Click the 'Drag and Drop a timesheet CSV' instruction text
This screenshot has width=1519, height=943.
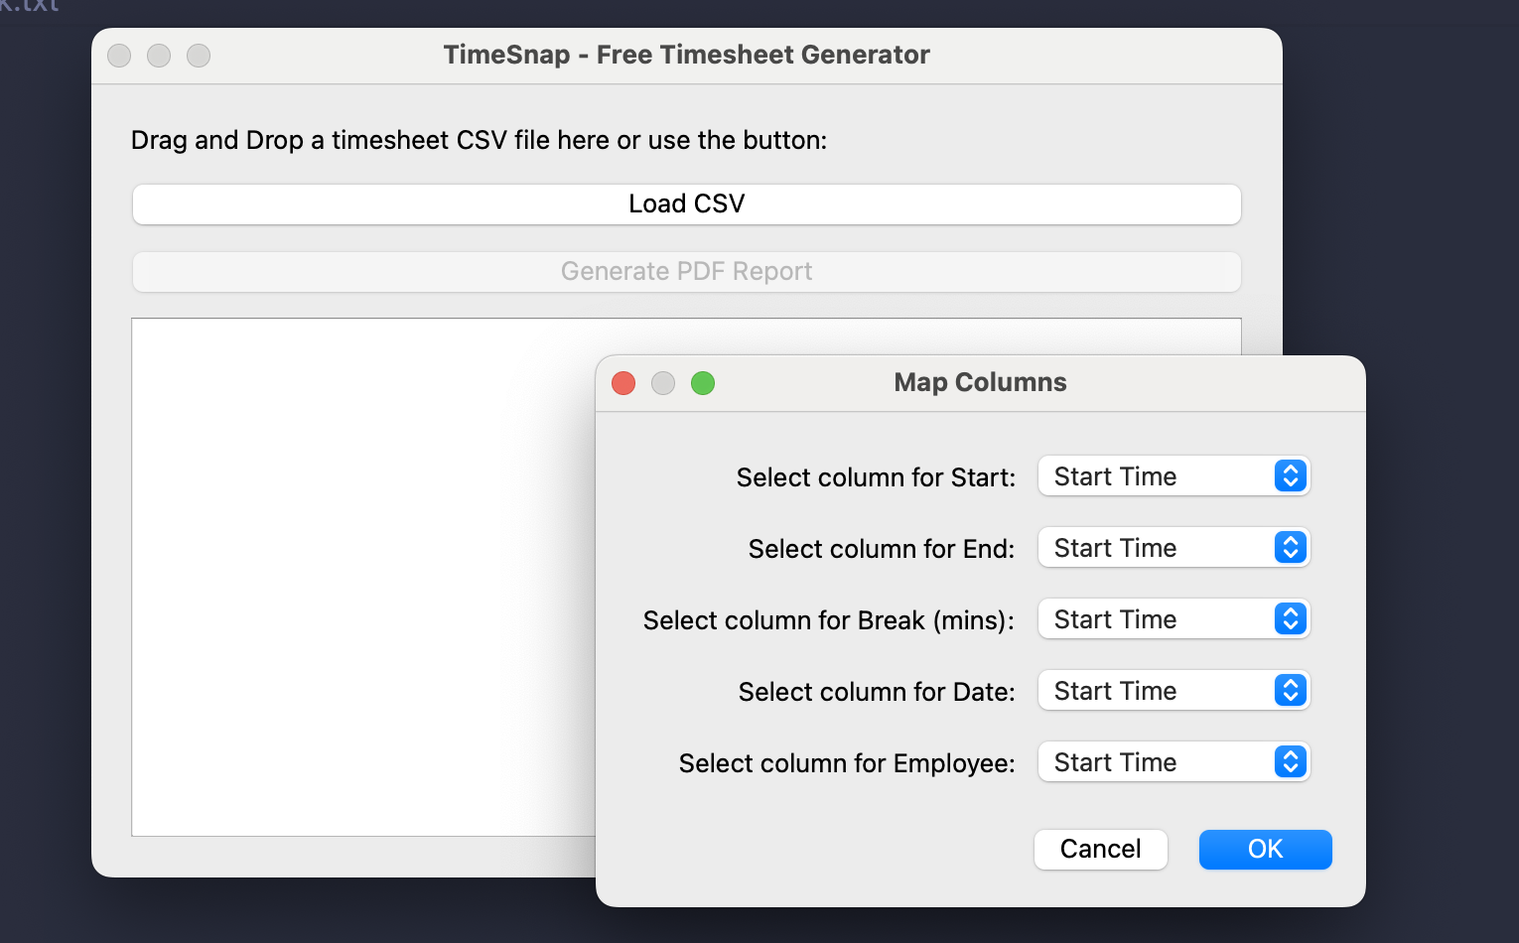479,140
